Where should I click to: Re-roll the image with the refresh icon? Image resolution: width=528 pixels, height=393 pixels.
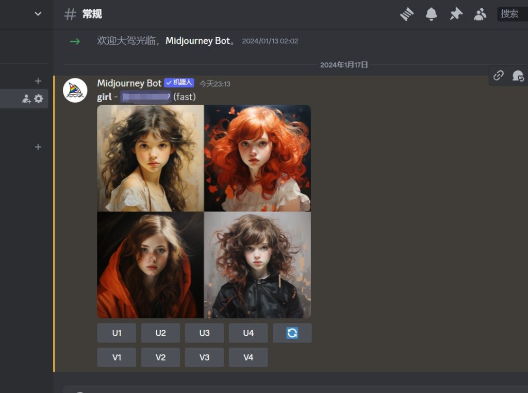tap(292, 333)
